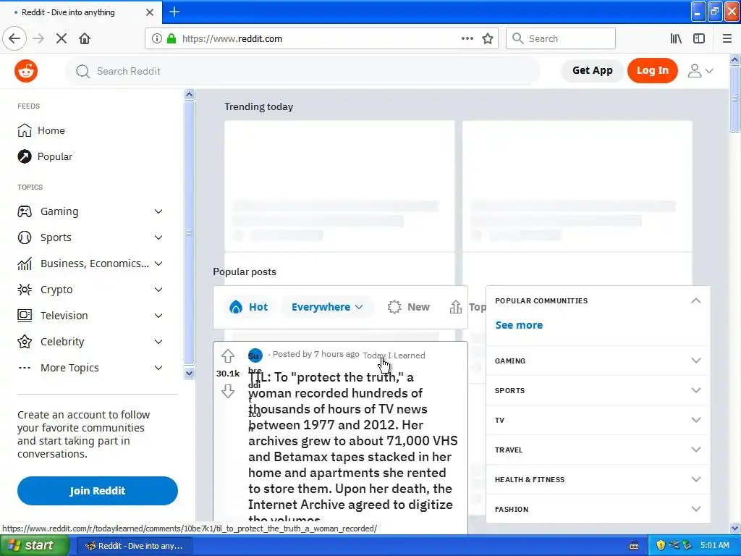741x556 pixels.
Task: Select the Reddit taskbar button
Action: (x=135, y=546)
